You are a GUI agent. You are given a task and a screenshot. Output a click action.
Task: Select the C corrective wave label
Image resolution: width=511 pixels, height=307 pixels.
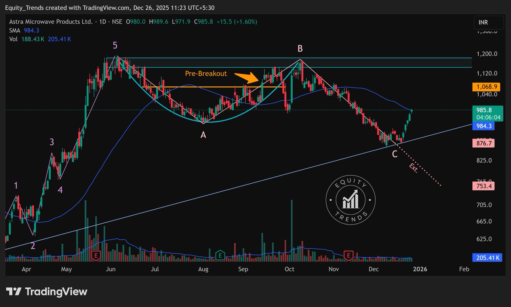pos(395,154)
